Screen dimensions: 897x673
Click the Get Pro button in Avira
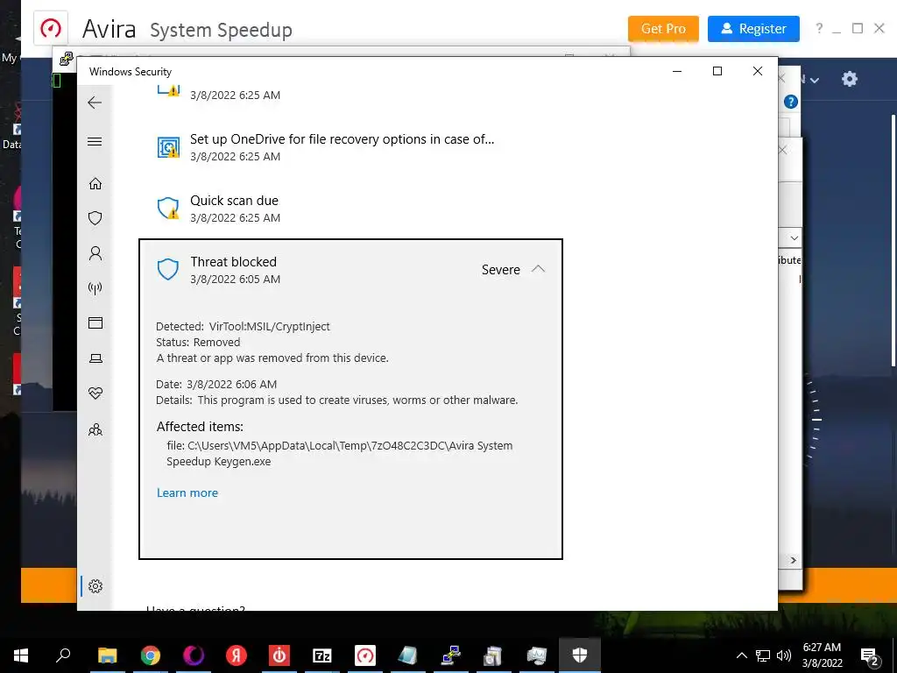tap(663, 29)
